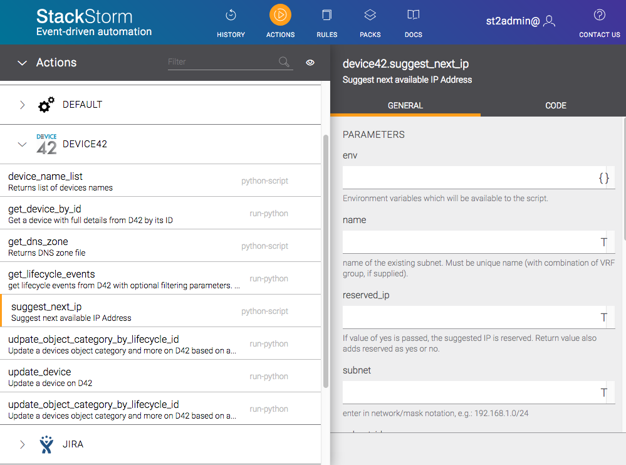The width and height of the screenshot is (626, 465).
Task: Expand the JIRA pack chevron
Action: click(23, 445)
